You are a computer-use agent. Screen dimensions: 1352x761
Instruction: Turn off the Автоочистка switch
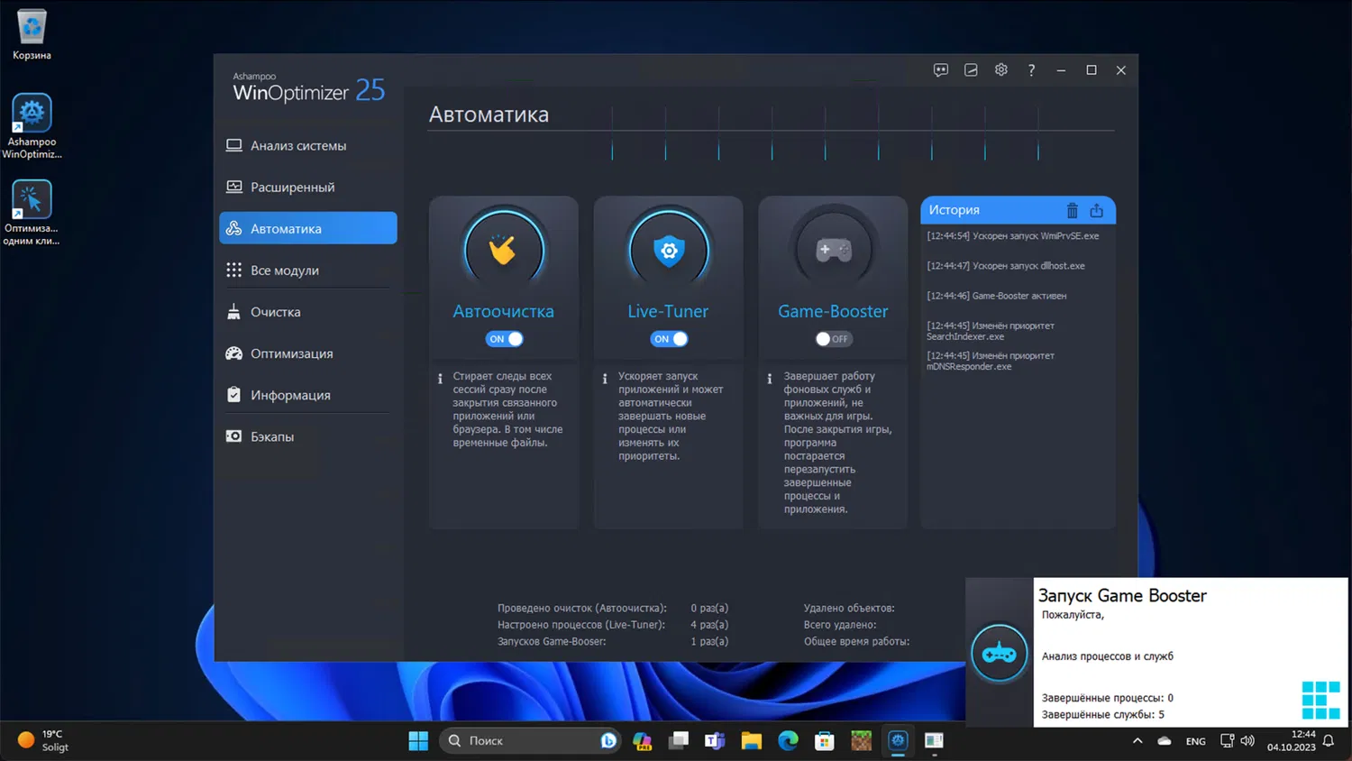click(505, 339)
